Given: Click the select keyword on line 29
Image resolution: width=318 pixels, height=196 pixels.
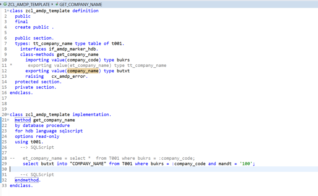Looking at the screenshot, I should pos(30,164).
